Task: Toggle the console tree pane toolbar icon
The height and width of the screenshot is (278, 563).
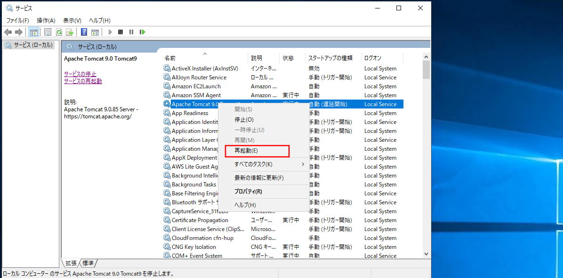Action: click(33, 32)
